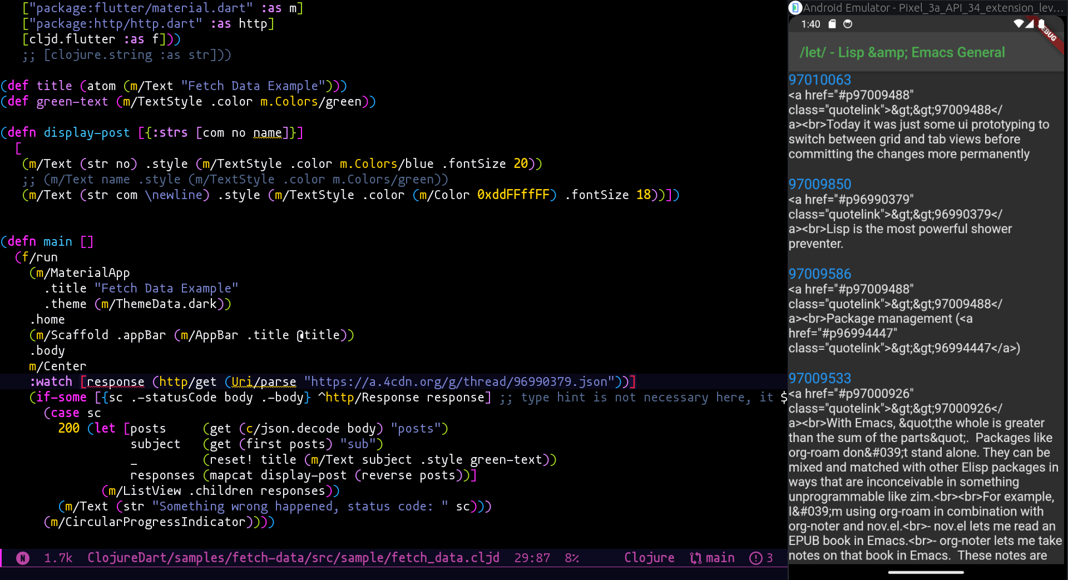Image resolution: width=1068 pixels, height=580 pixels.
Task: Tap the Android gesture navigation bar
Action: [926, 572]
